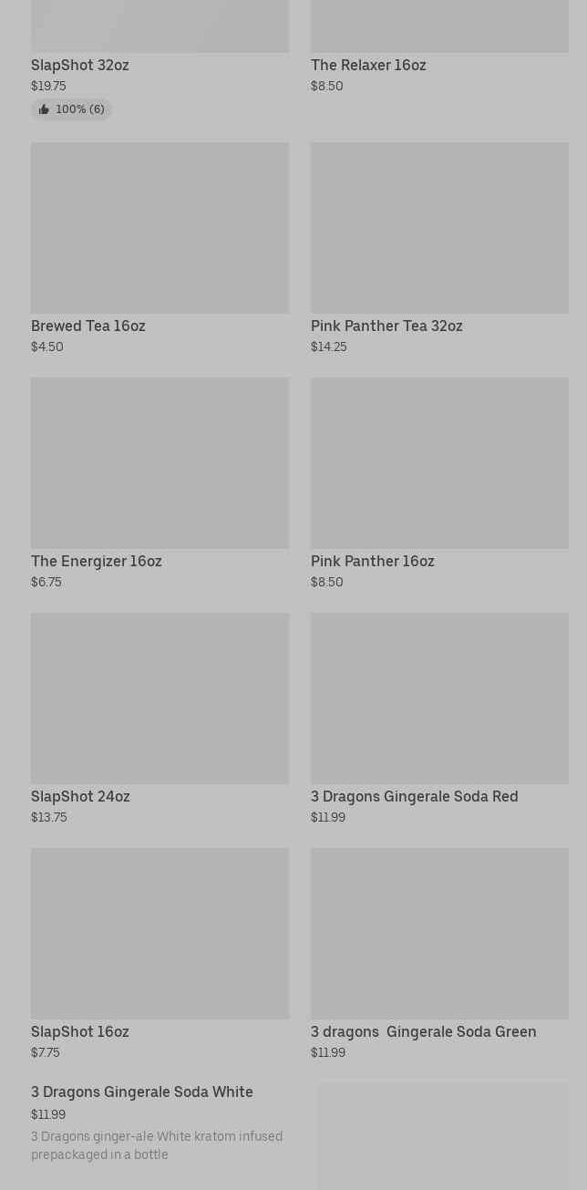Click the Gingerale Soda Green product image

(439, 934)
